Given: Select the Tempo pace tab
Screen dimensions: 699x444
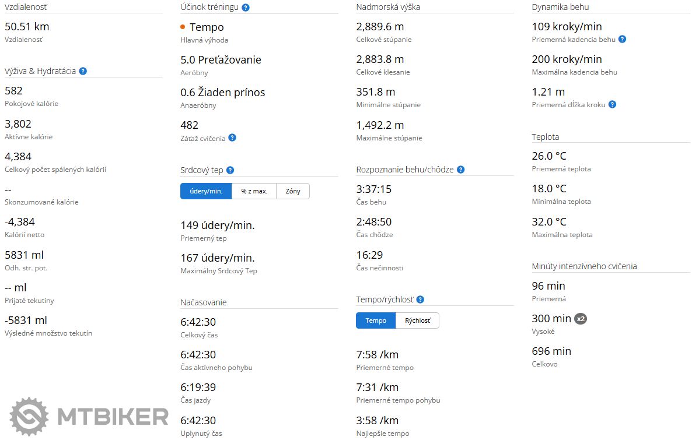Looking at the screenshot, I should point(376,320).
